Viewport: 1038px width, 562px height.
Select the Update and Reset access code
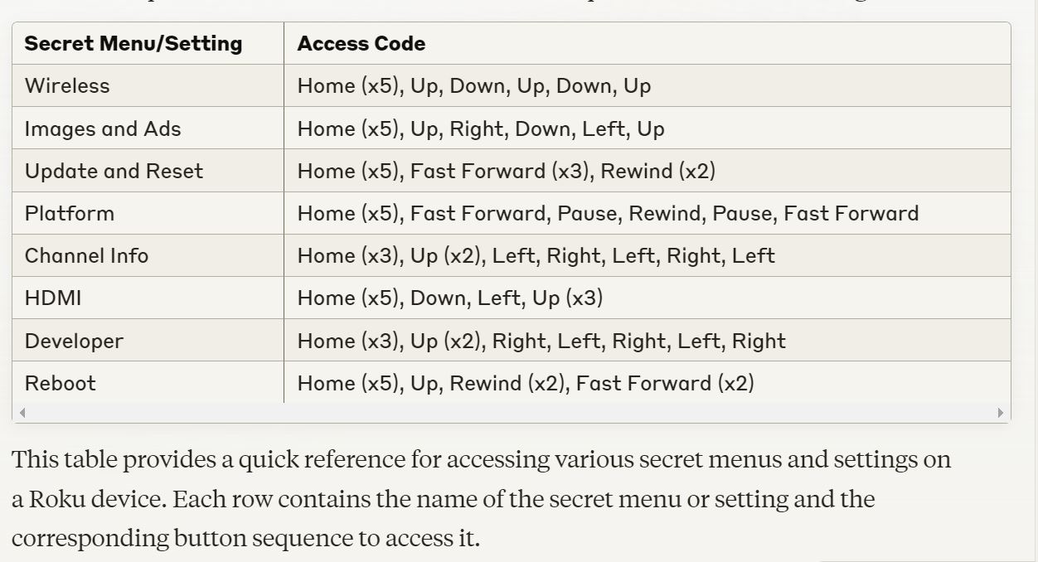506,172
